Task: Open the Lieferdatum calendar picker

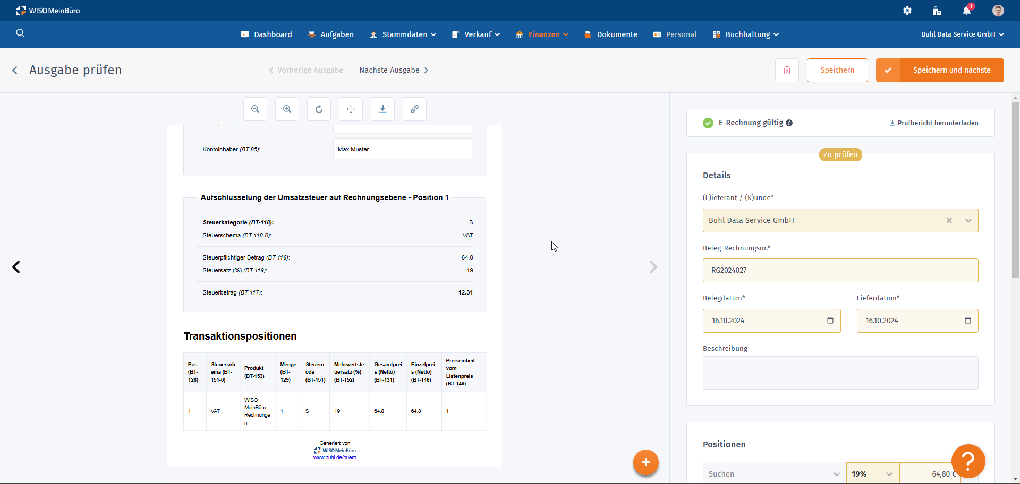Action: [968, 321]
